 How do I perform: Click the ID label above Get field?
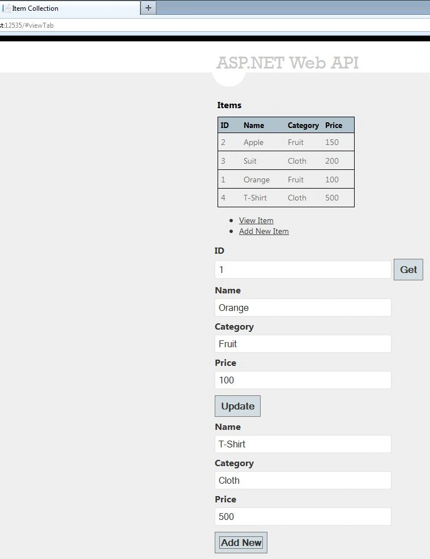pos(219,251)
